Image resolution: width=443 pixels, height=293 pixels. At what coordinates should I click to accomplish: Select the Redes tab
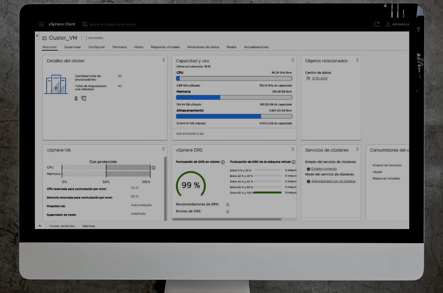coord(232,47)
